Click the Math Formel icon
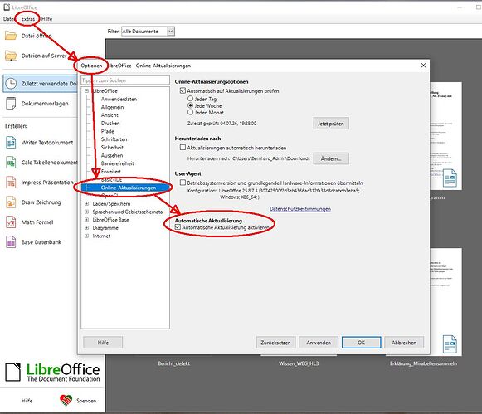This screenshot has height=414, width=482. (x=11, y=222)
